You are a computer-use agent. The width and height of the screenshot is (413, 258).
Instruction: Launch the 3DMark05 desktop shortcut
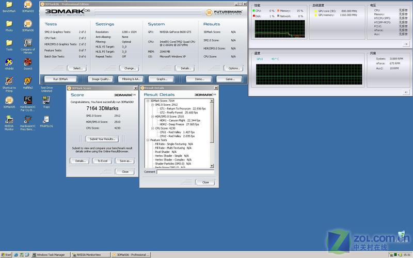(x=9, y=102)
